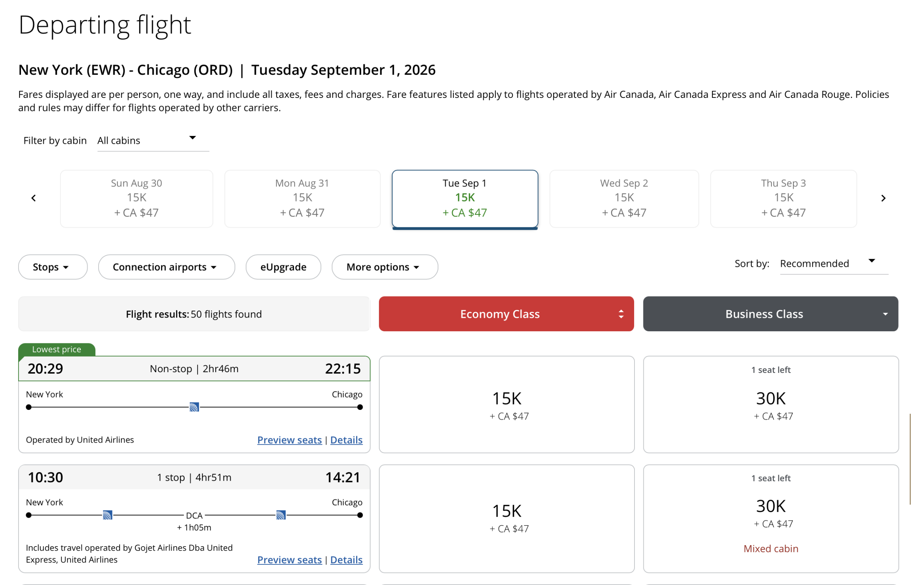This screenshot has height=585, width=911.
Task: Click first United logo before DCA stop
Action: tap(107, 515)
